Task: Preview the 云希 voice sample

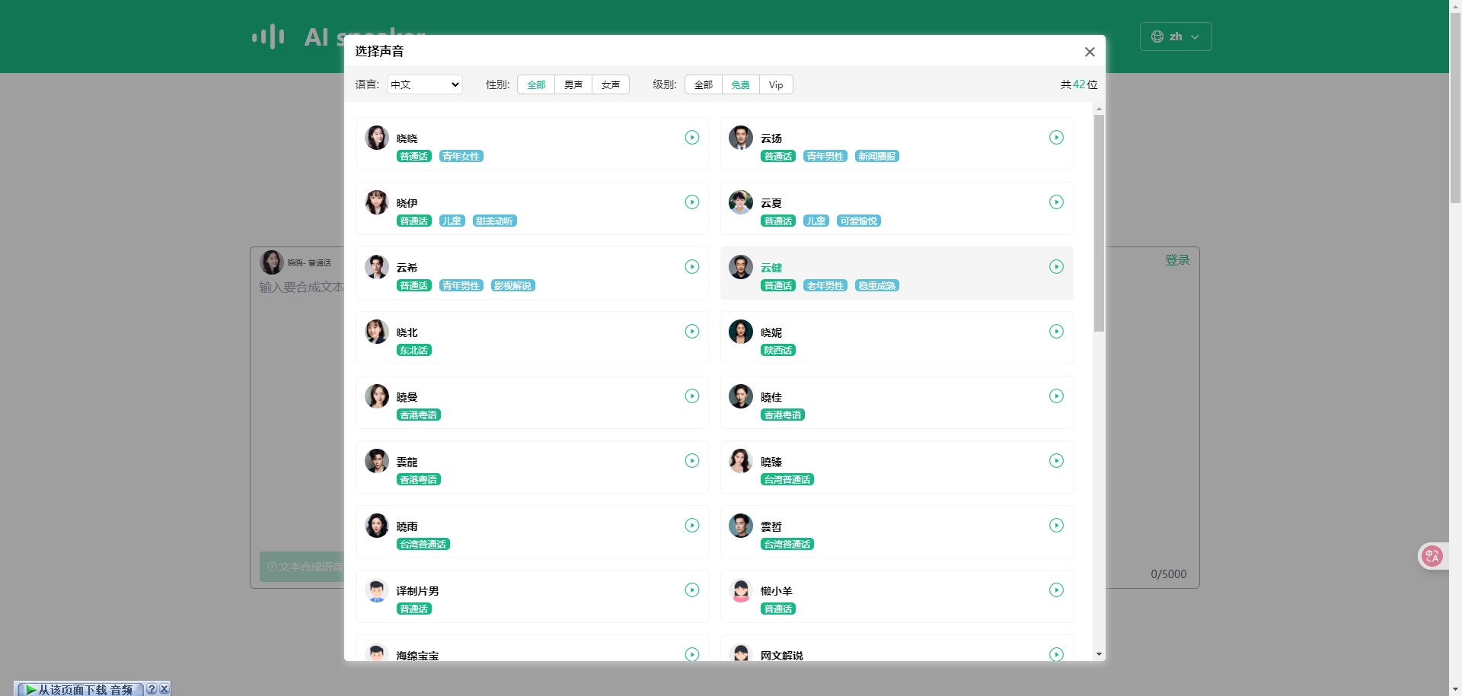Action: (x=691, y=267)
